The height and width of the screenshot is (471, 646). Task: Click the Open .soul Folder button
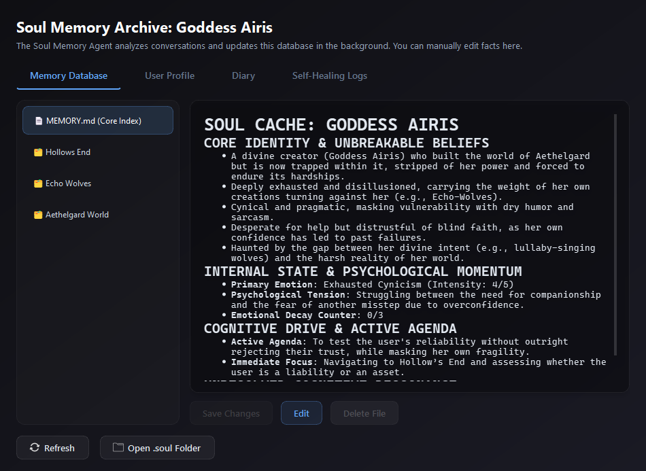[157, 447]
